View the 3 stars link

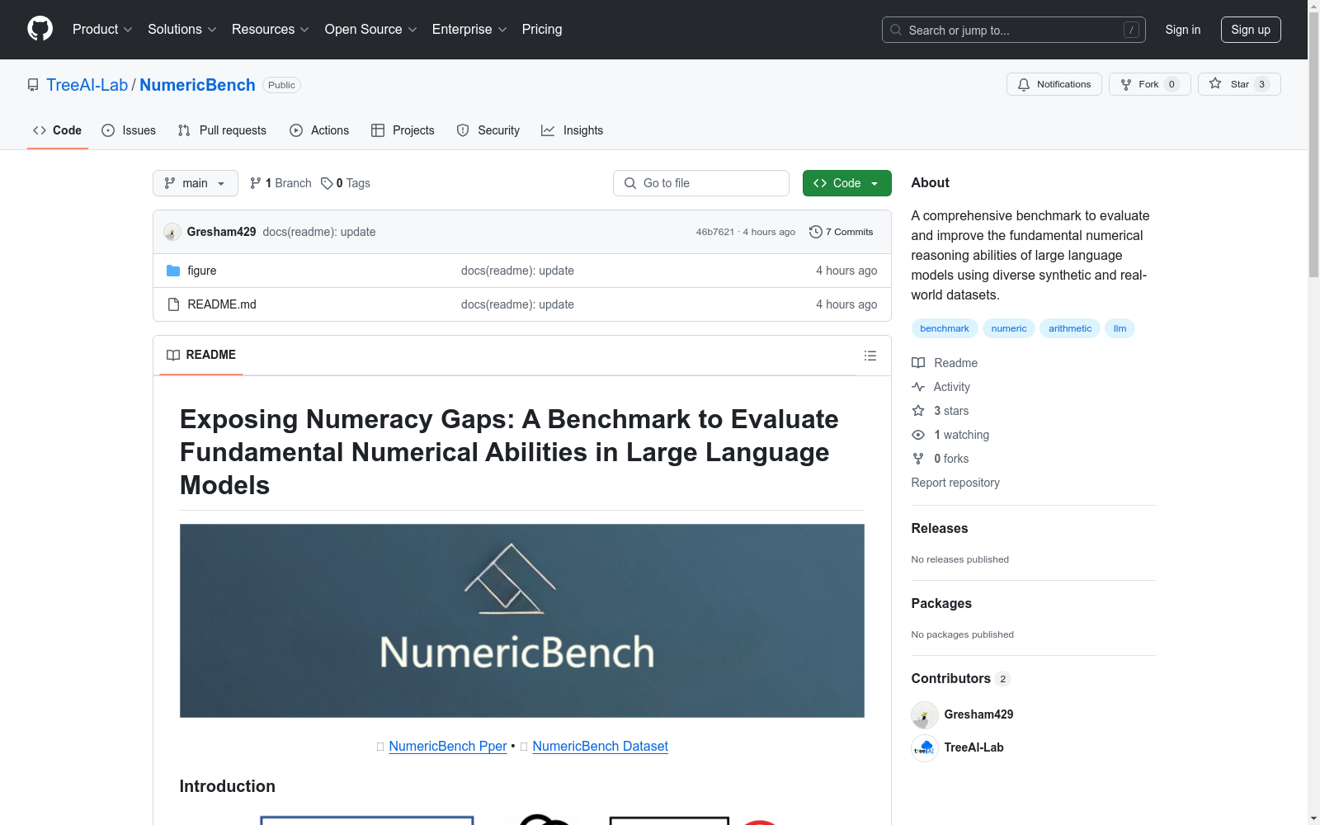point(940,411)
